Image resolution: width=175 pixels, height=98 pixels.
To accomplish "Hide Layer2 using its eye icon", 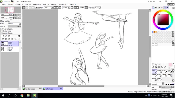I will coord(2,42).
